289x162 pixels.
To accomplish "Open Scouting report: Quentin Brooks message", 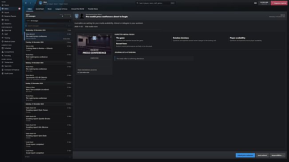I will click(48, 119).
